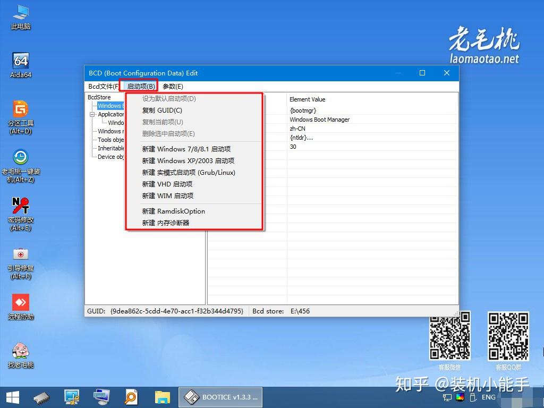Launch the 找老毛桃 desktop shortcut
This screenshot has width=544, height=408.
pyautogui.click(x=20, y=351)
